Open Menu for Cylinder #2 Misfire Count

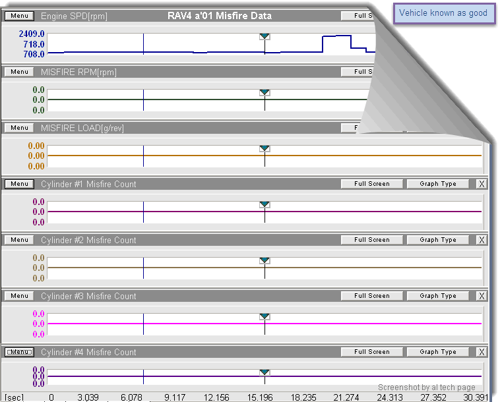pos(19,240)
